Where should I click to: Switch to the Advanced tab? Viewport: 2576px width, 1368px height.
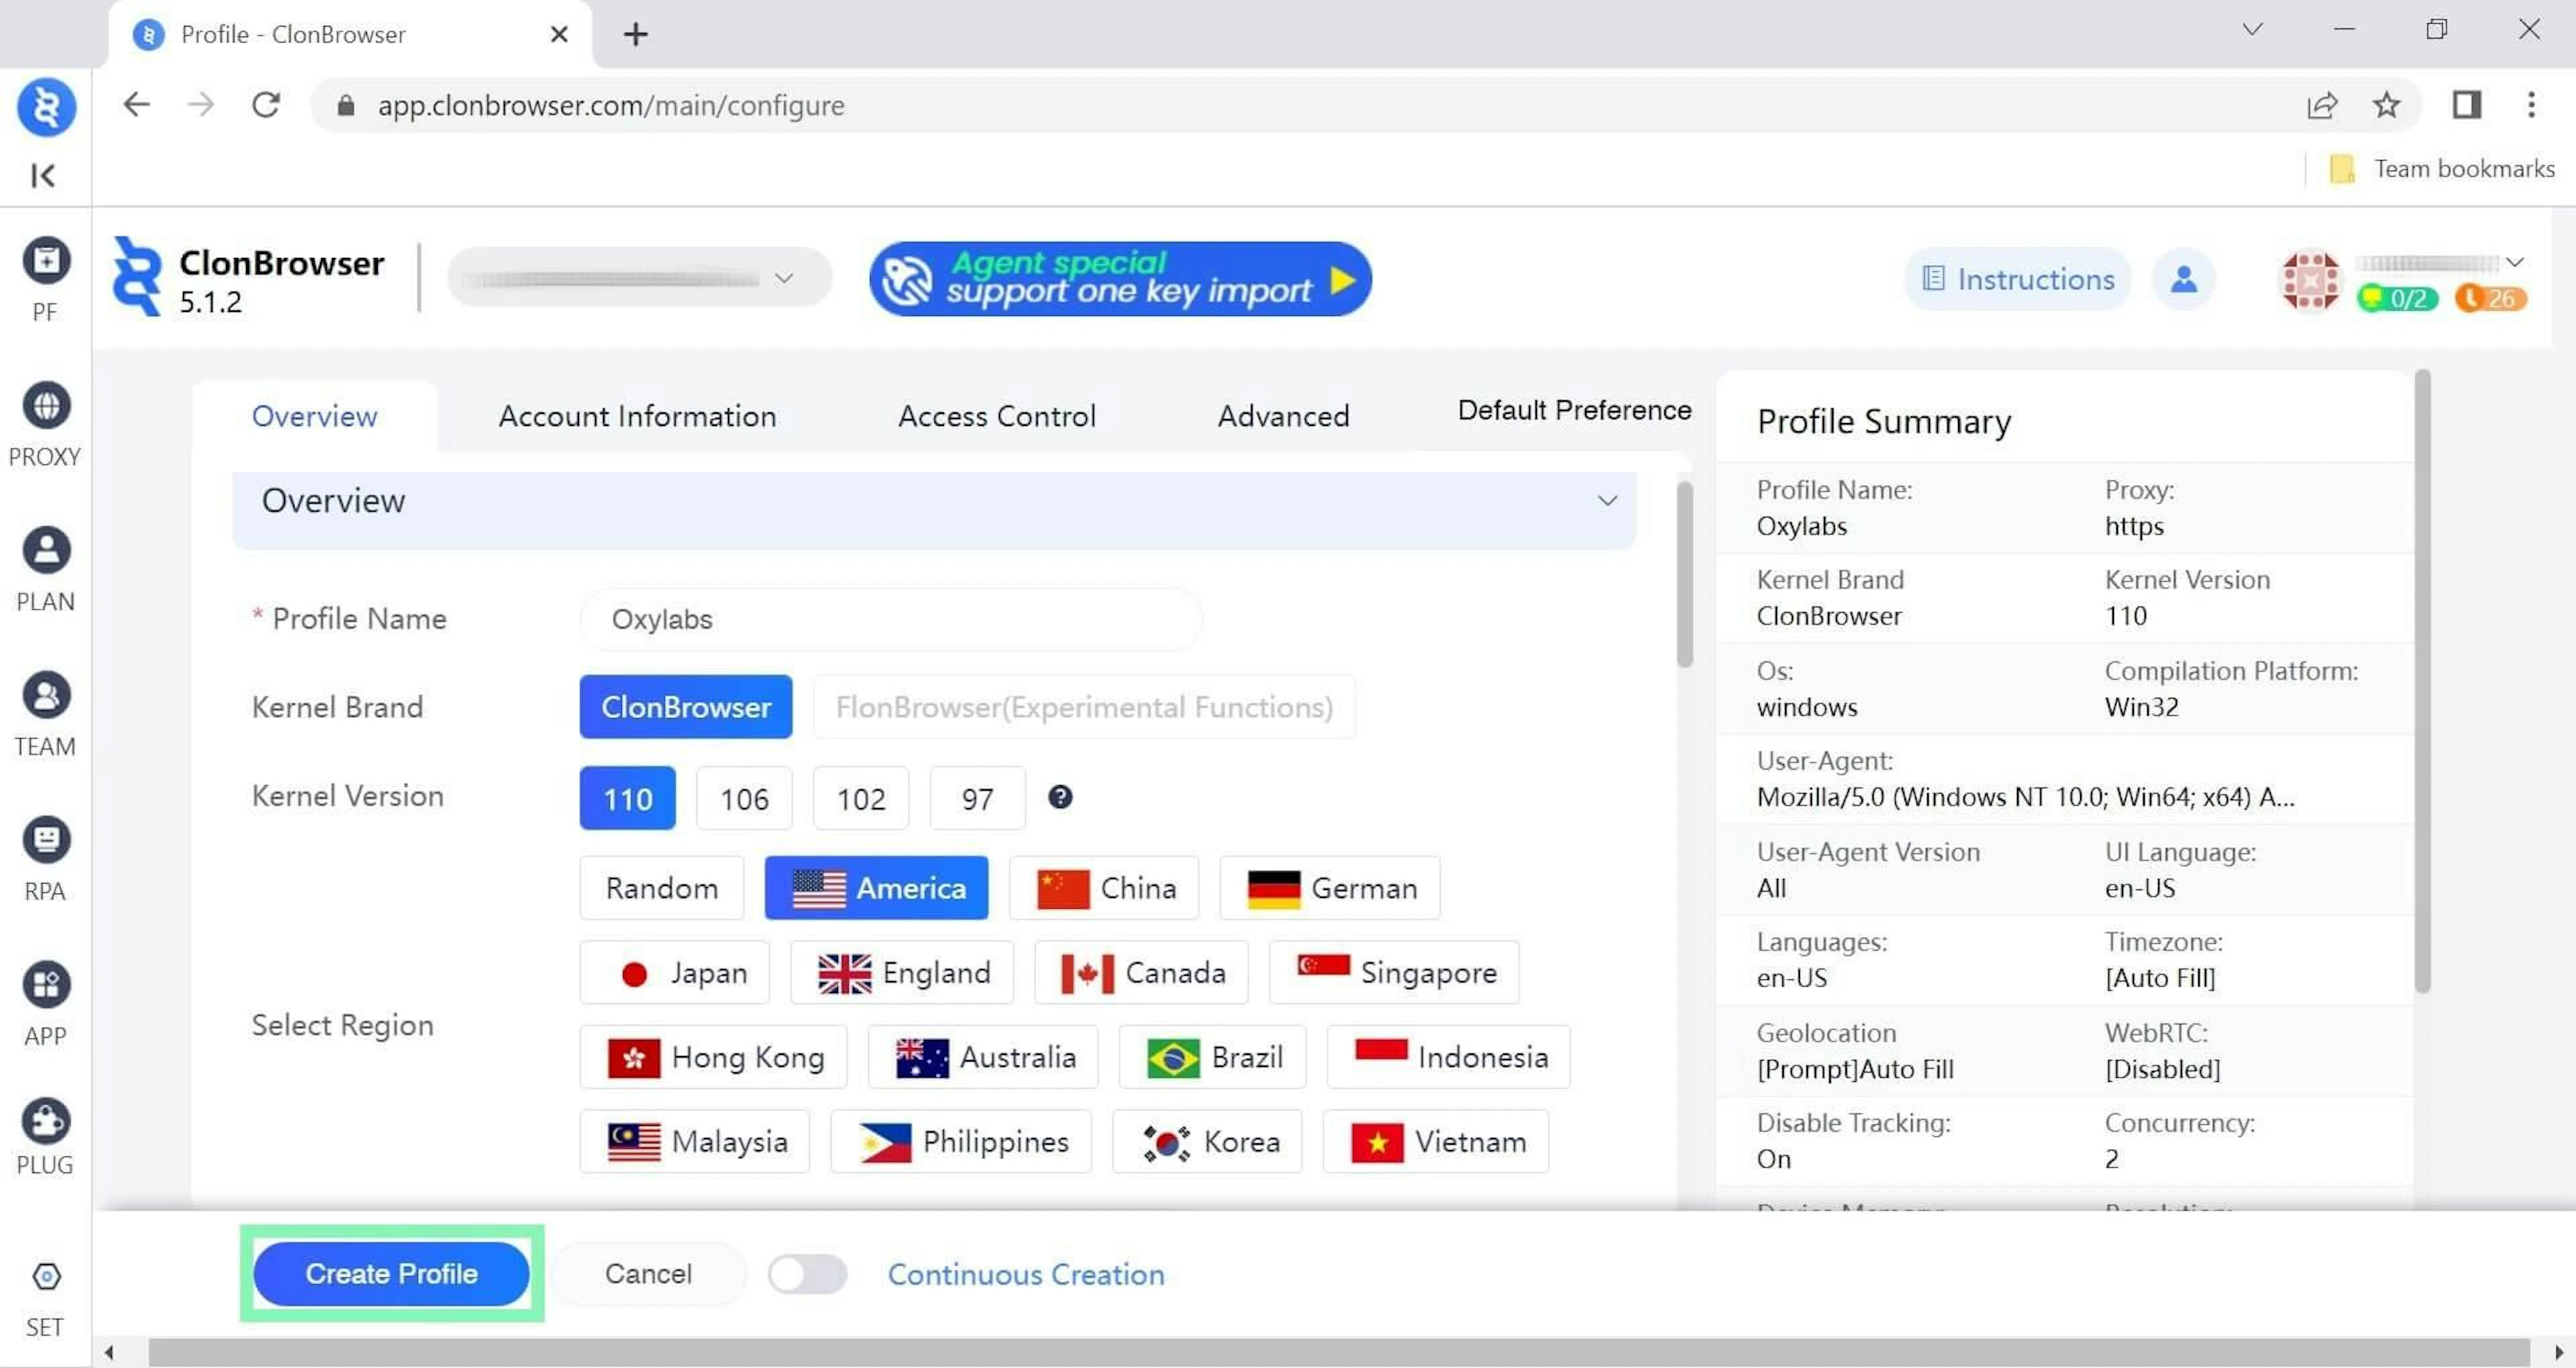click(1283, 416)
